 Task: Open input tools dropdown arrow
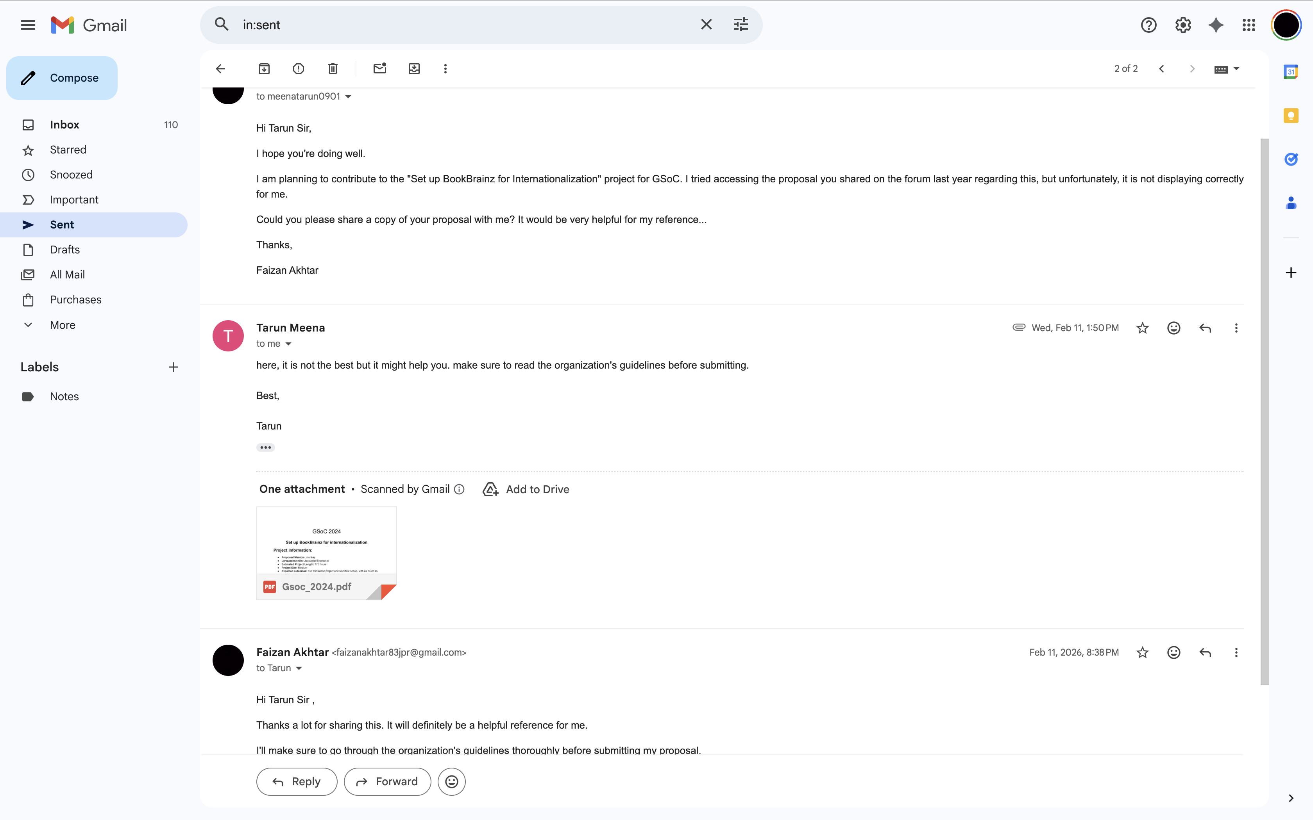click(x=1236, y=69)
